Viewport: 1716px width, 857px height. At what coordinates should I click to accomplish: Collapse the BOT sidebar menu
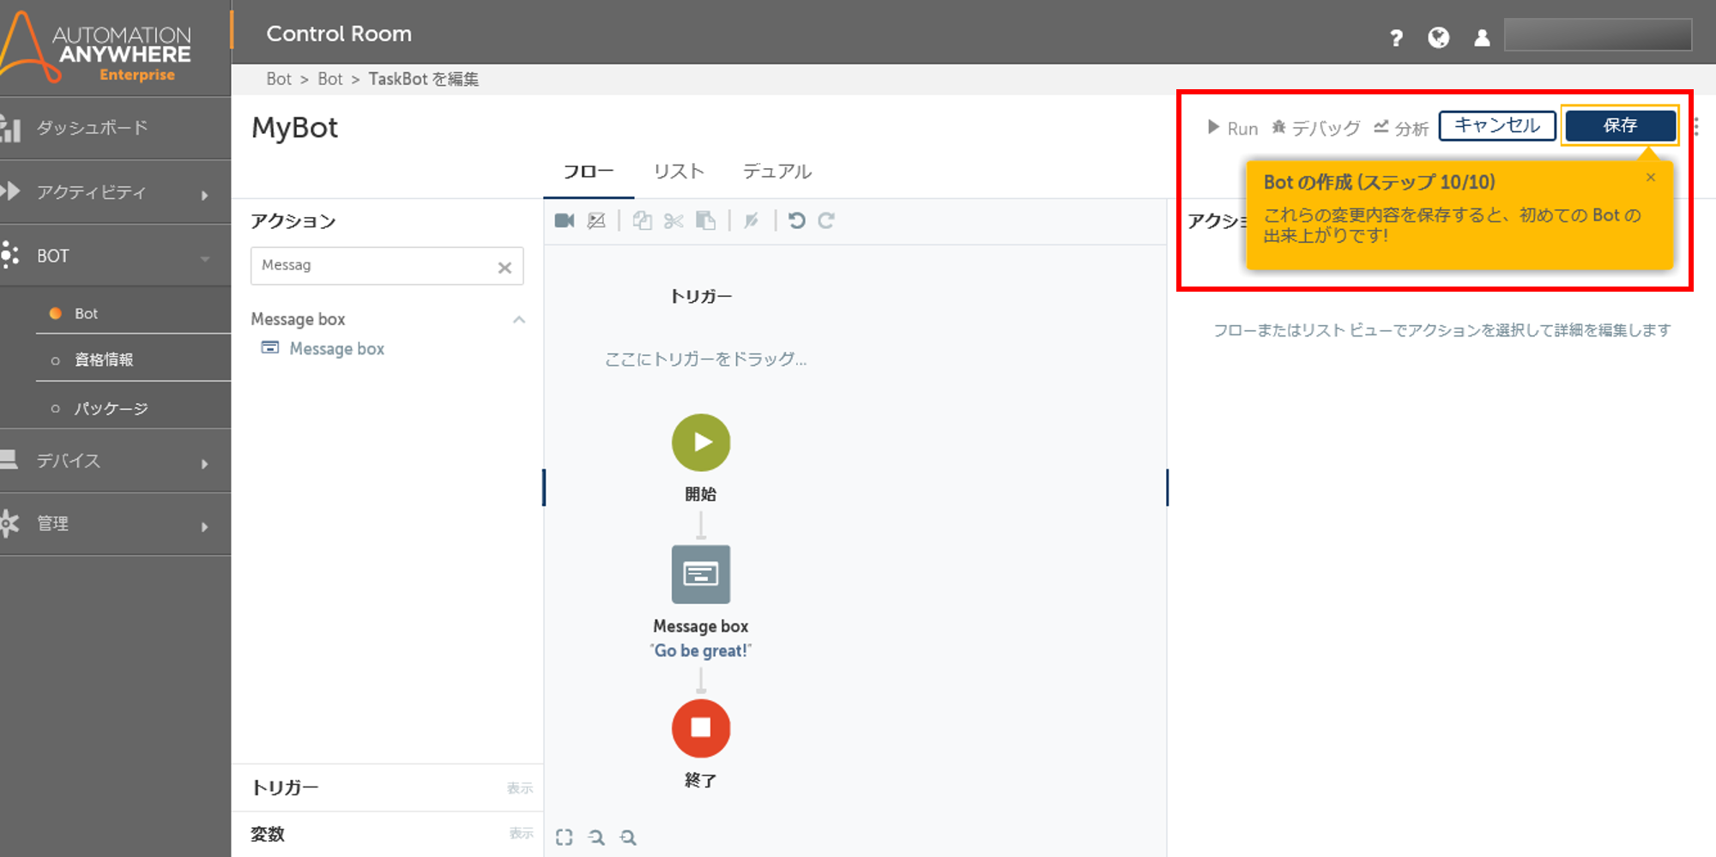115,256
